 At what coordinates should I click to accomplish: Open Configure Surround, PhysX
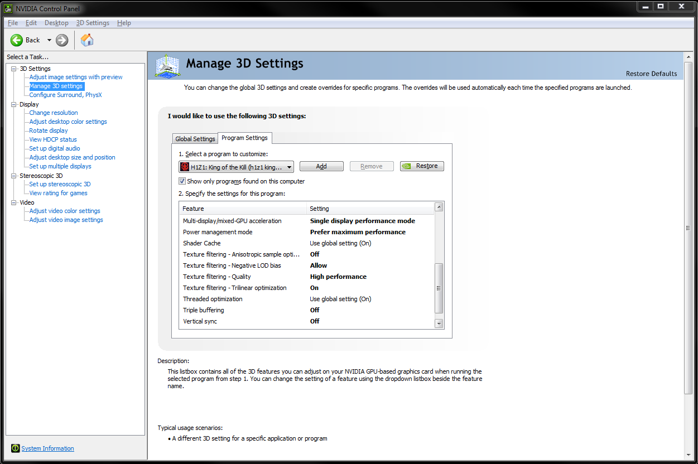point(65,95)
